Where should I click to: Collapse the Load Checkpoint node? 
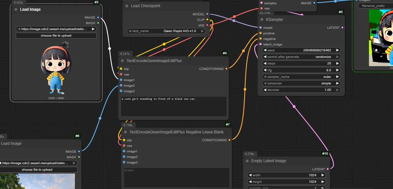tap(127, 6)
